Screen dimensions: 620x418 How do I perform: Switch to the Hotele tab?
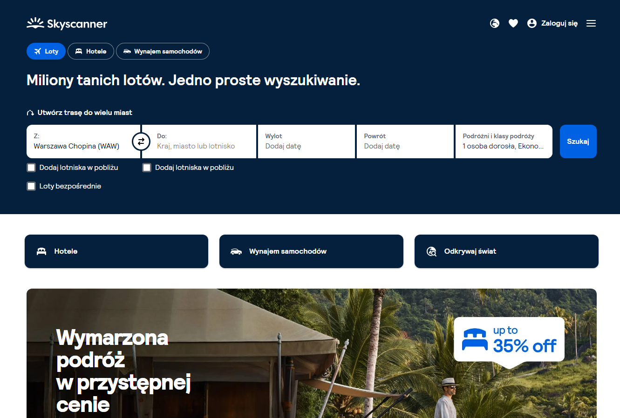click(91, 51)
